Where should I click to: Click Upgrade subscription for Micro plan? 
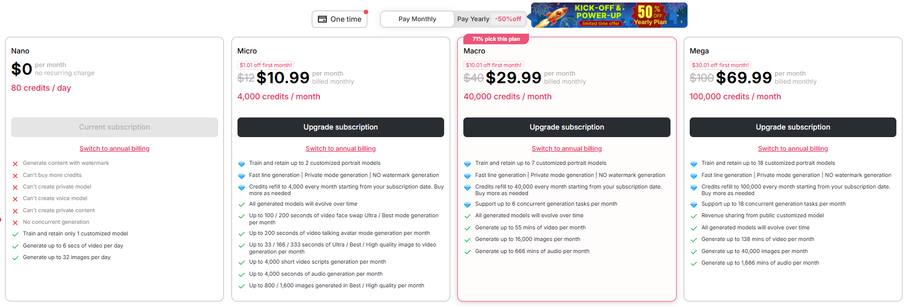tap(341, 127)
